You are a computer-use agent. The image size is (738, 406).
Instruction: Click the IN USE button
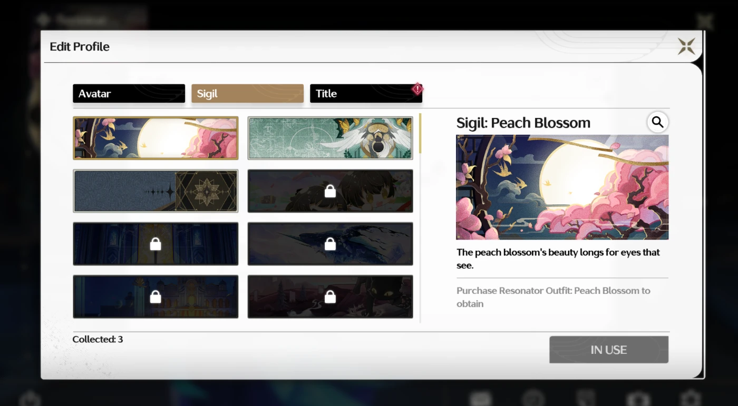coord(609,350)
